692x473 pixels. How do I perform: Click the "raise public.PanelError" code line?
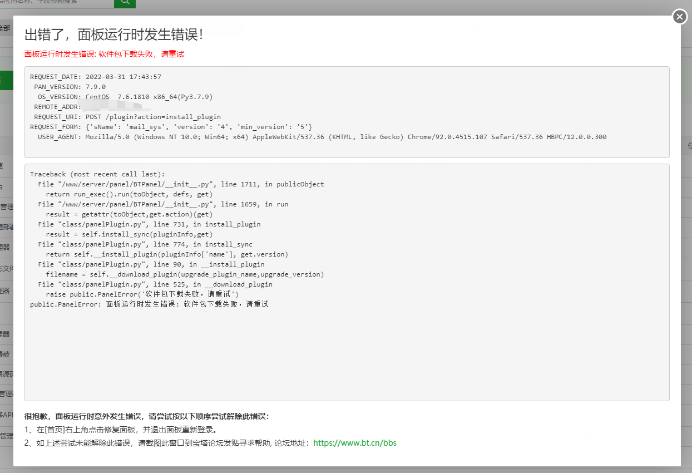[x=142, y=294]
